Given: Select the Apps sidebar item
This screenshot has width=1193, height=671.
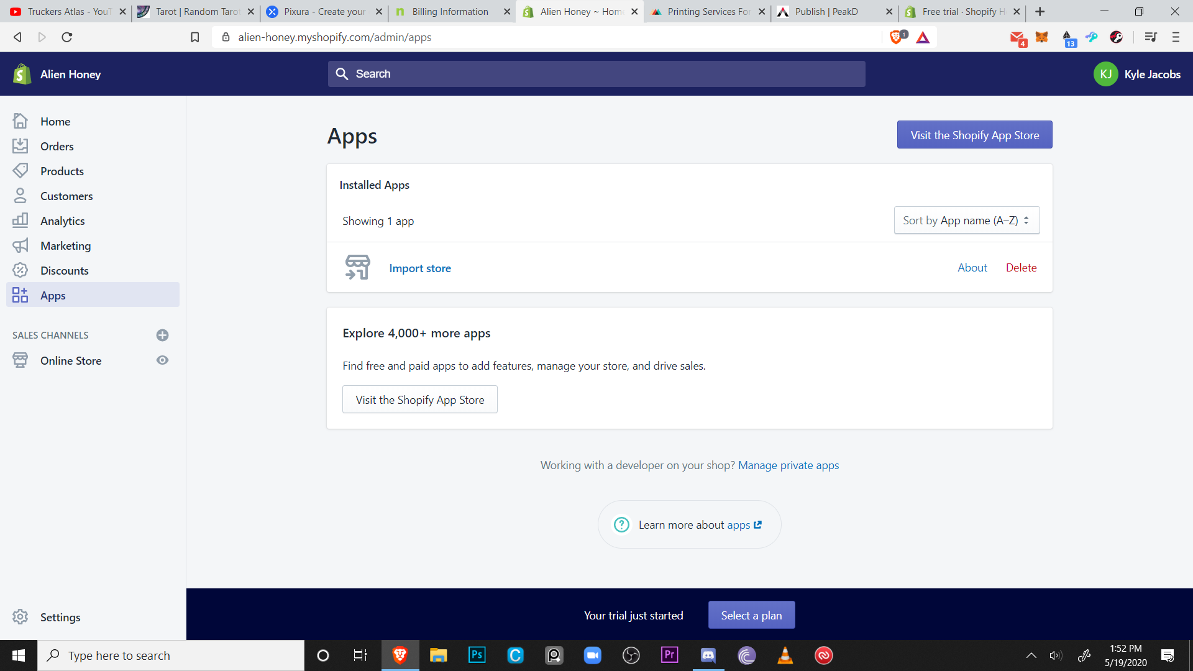Looking at the screenshot, I should (93, 295).
